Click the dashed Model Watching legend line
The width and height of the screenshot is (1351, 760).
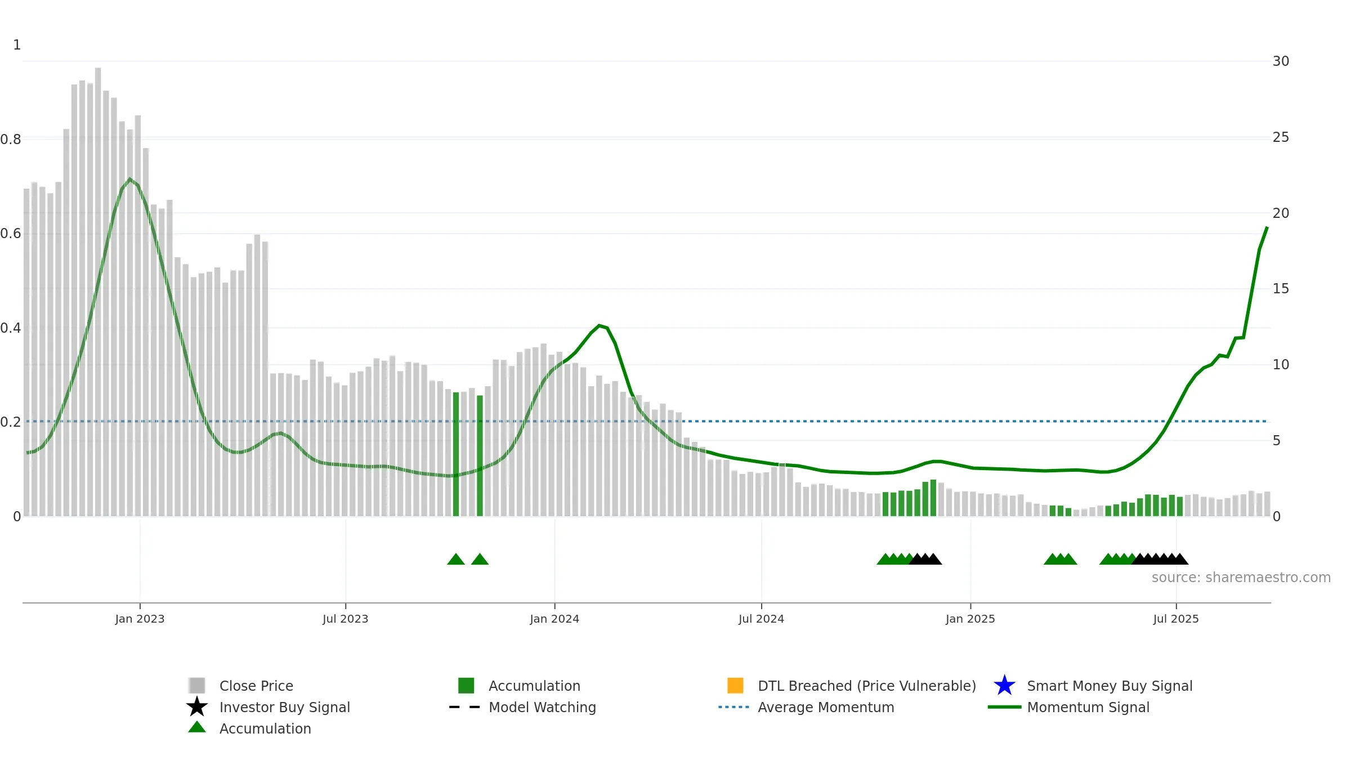tap(465, 707)
